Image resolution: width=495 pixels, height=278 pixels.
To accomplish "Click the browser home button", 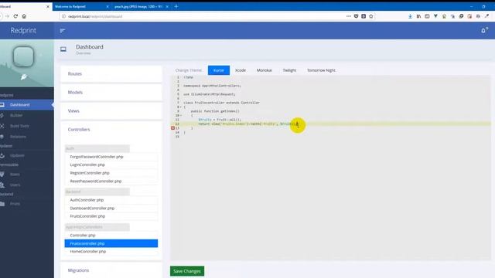I will click(x=24, y=16).
